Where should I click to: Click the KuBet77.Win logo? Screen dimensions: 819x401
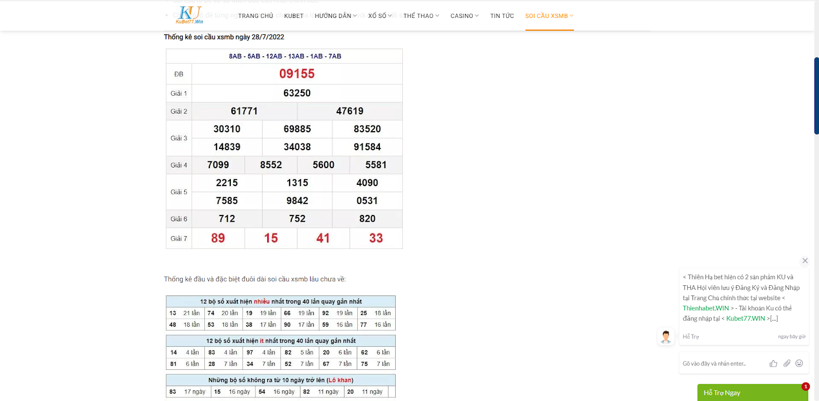click(x=189, y=15)
